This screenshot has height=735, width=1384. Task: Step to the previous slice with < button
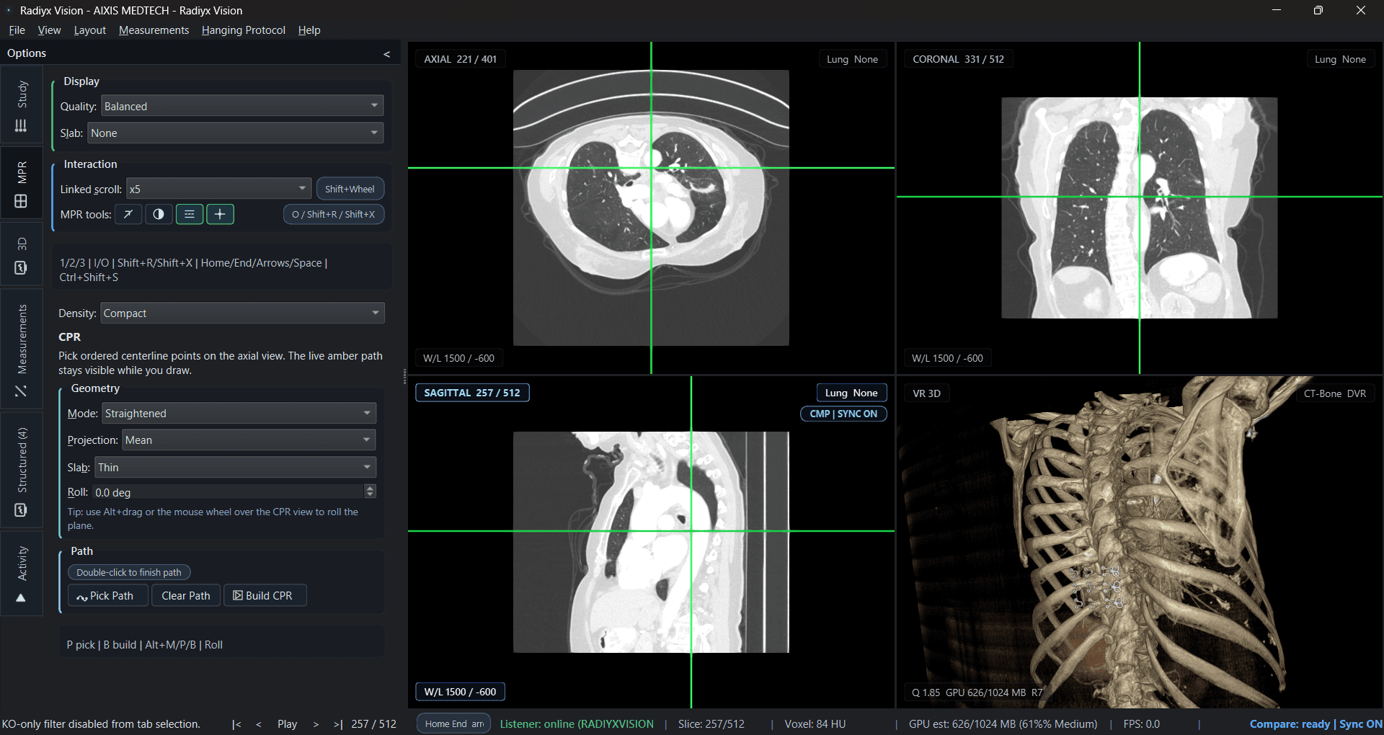(x=259, y=724)
